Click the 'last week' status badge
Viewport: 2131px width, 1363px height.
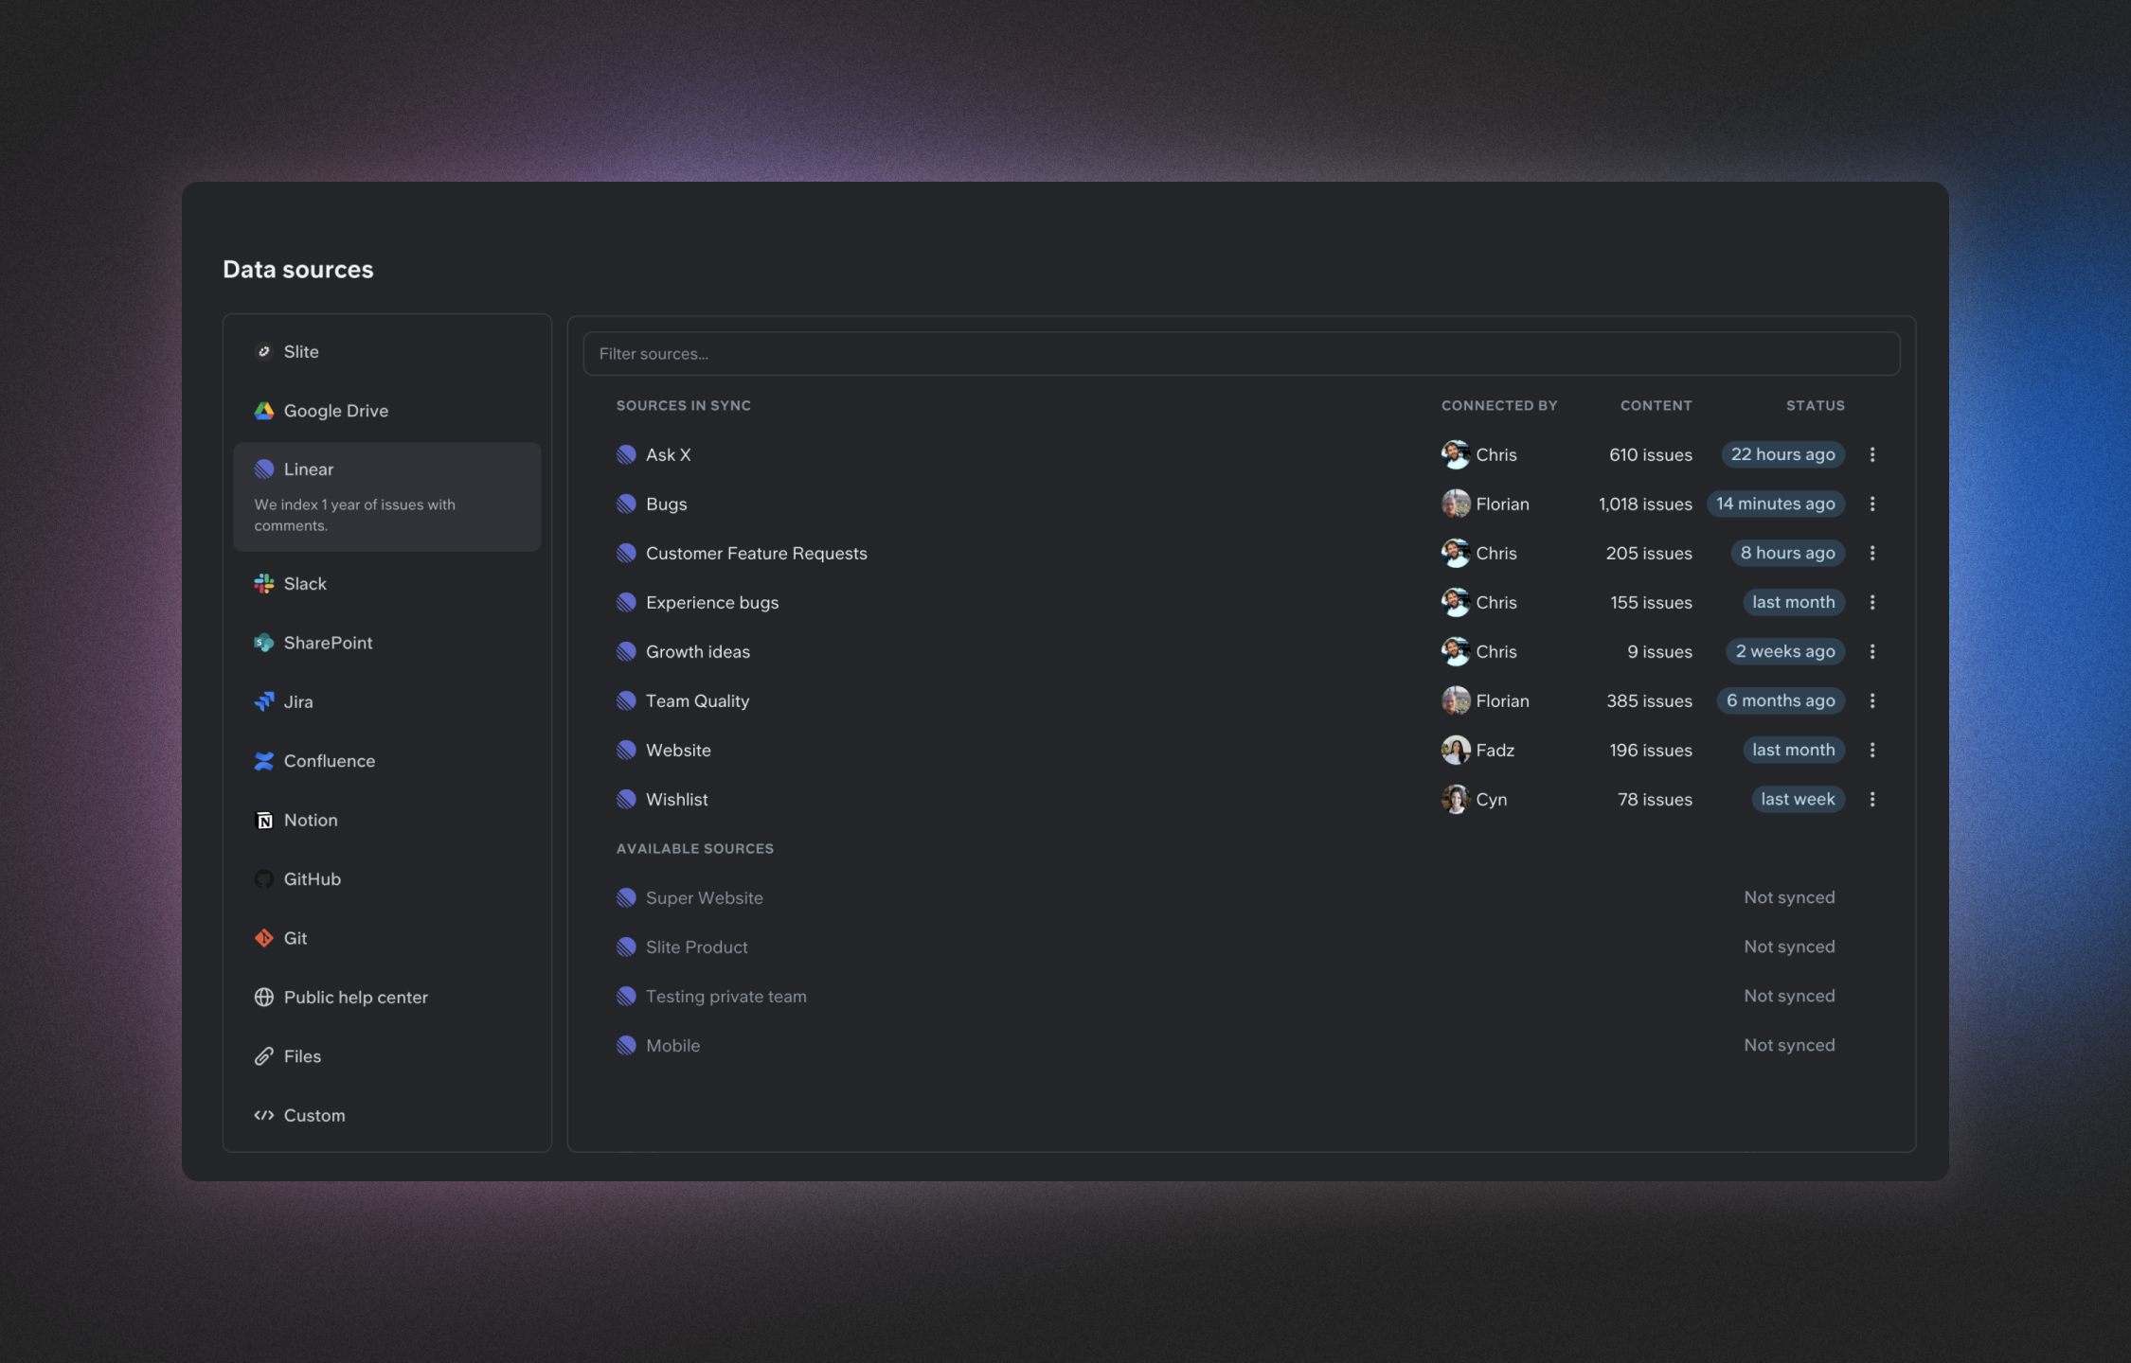pyautogui.click(x=1798, y=799)
